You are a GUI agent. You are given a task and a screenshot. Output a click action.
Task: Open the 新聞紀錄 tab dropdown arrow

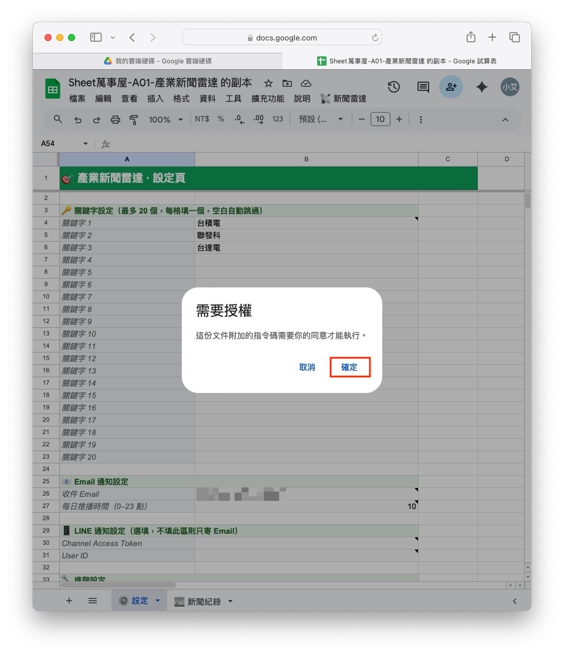coord(230,601)
